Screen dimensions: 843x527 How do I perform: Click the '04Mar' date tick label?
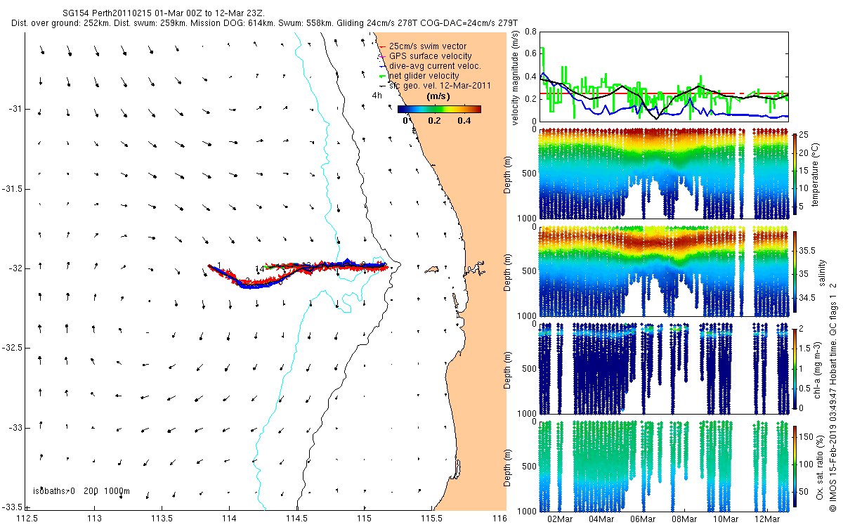[x=601, y=519]
